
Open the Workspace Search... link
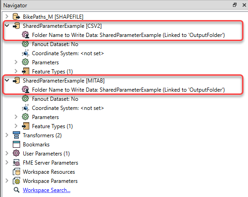[x=47, y=190]
